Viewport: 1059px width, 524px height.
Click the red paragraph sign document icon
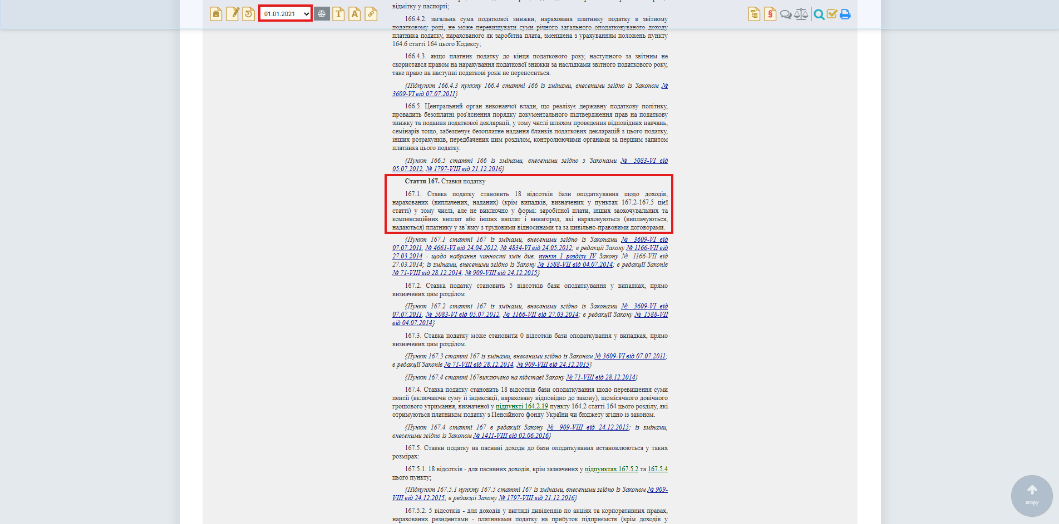pos(770,14)
